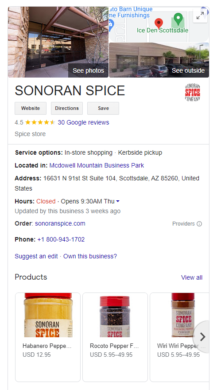
Task: Call the phone number +1 800-943-1702
Action: [x=61, y=239]
